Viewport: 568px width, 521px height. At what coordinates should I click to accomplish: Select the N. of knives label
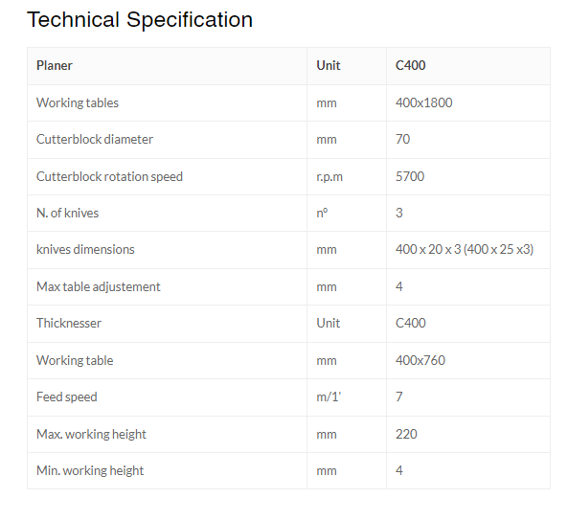(67, 213)
